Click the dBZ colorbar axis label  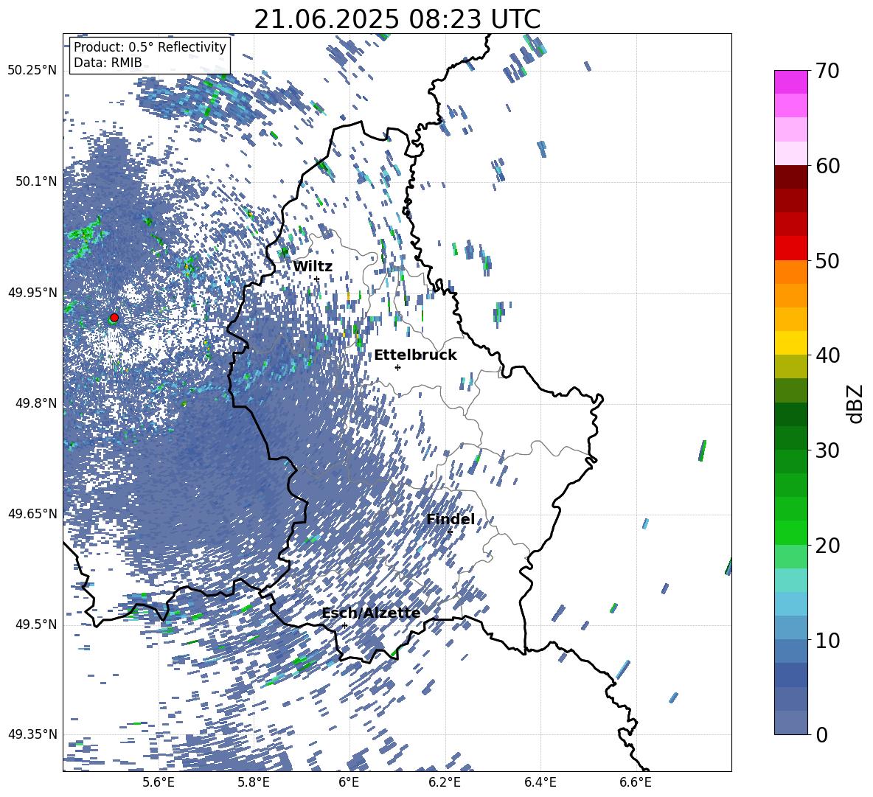pos(856,403)
